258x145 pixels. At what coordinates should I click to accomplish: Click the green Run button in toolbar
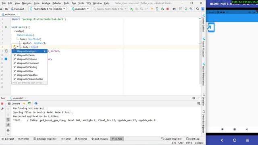(132, 9)
